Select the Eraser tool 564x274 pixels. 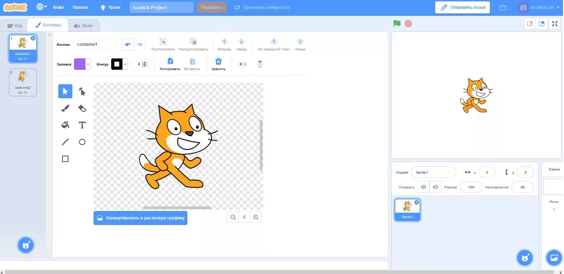[x=82, y=108]
